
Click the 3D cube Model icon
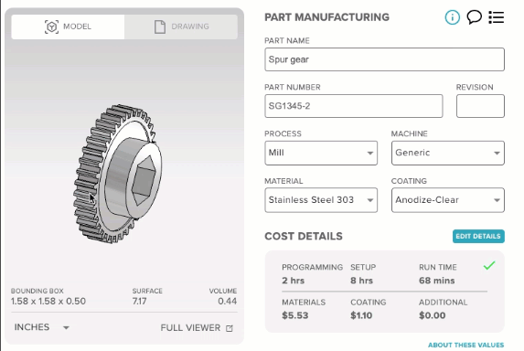coord(51,27)
